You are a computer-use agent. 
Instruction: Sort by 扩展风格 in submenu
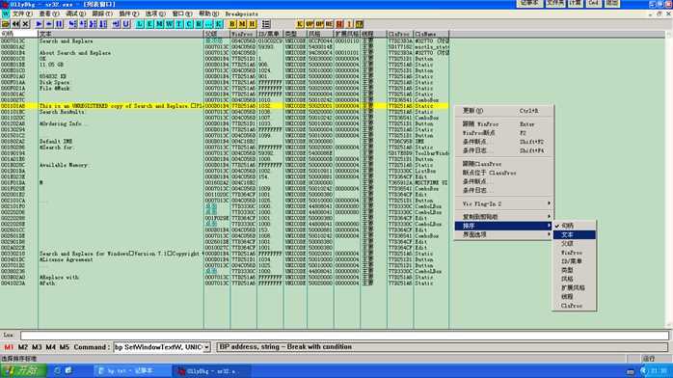[575, 288]
